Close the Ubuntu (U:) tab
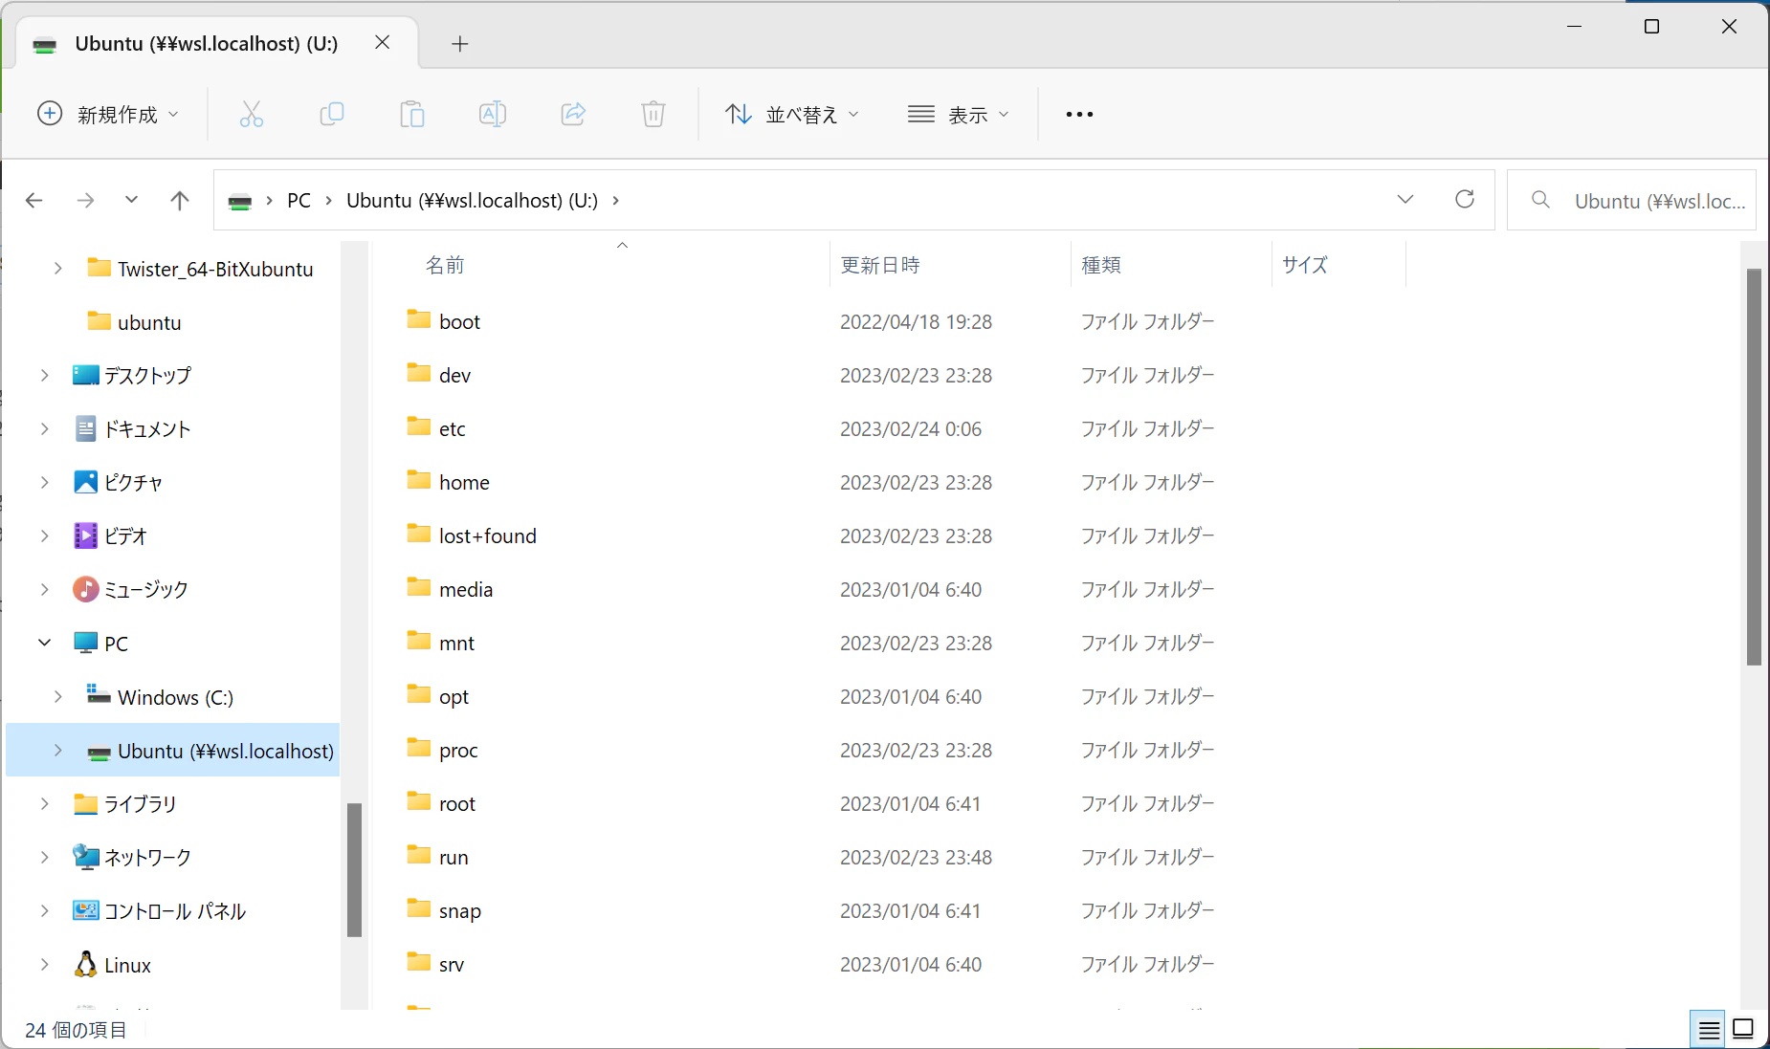This screenshot has height=1049, width=1770. point(383,43)
